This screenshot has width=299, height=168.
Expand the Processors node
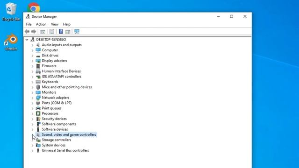[x=32, y=113]
